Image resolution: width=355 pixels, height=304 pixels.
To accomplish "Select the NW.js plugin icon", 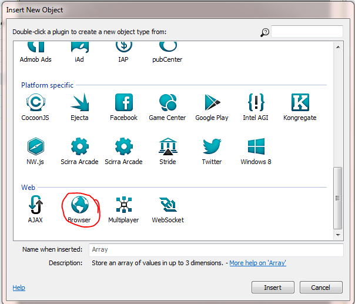I will 35,146.
